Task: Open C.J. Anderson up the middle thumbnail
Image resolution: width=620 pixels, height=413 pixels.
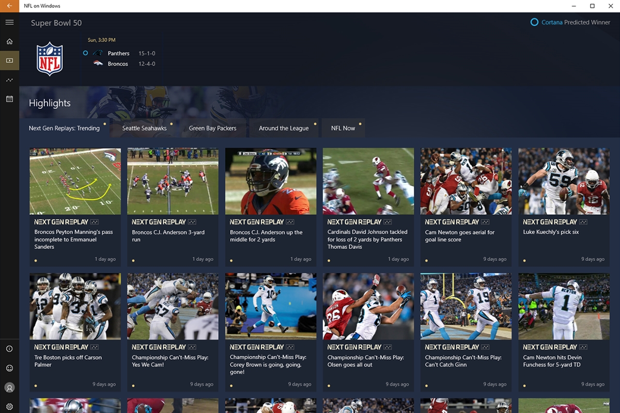Action: [x=271, y=181]
